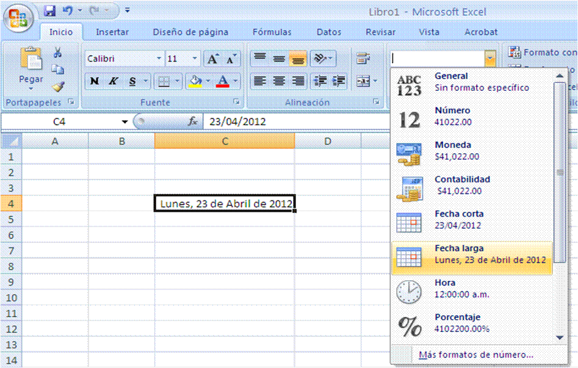The width and height of the screenshot is (578, 368).
Task: Open the Fórmulas ribbon tab
Action: (272, 32)
